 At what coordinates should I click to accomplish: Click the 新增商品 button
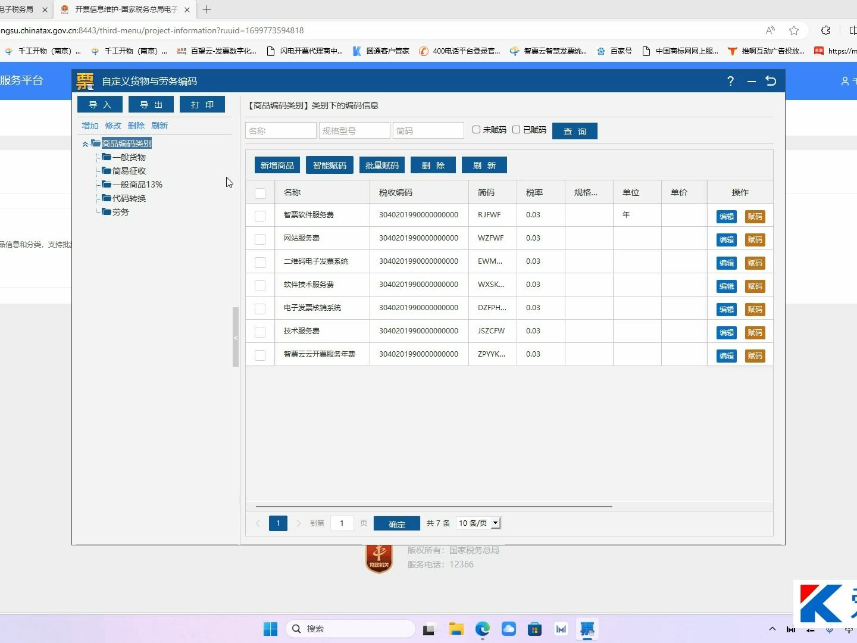coord(277,165)
